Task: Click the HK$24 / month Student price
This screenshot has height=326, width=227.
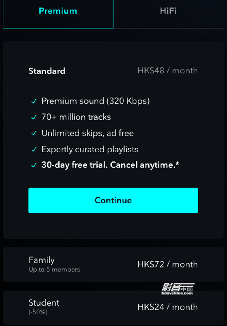Action: point(167,307)
